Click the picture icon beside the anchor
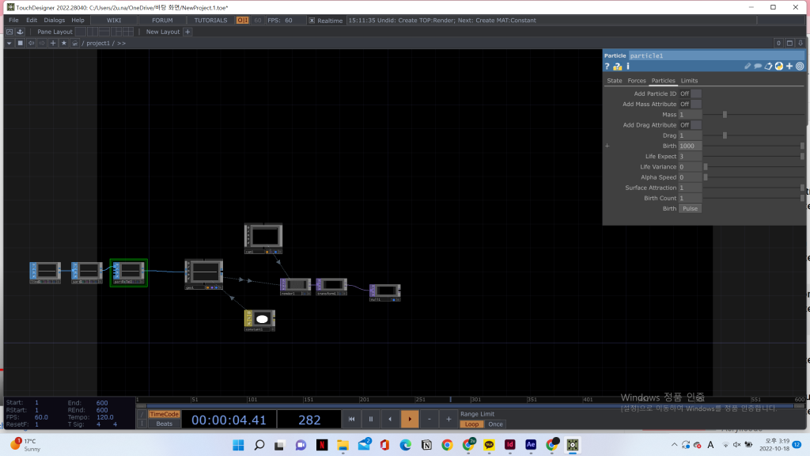Image resolution: width=810 pixels, height=456 pixels. tap(9, 32)
